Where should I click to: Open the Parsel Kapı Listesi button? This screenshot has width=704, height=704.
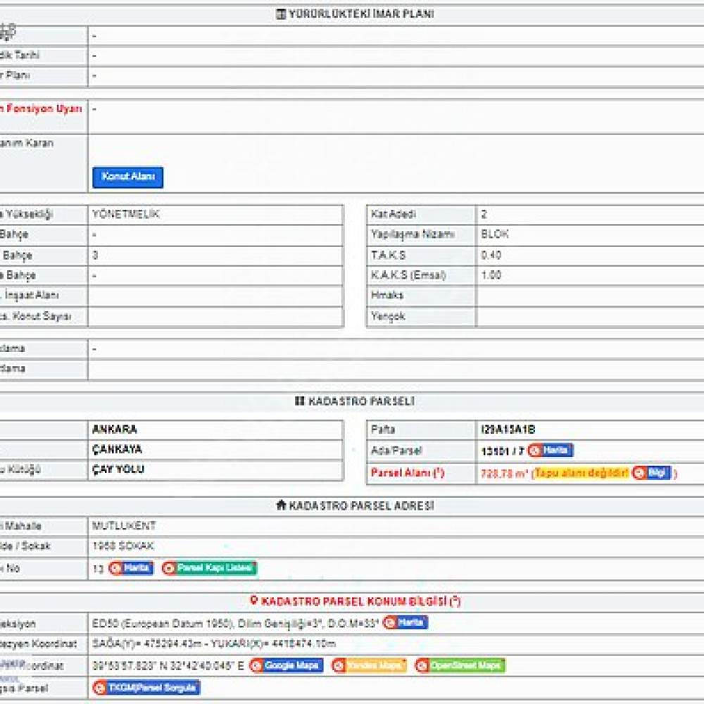(209, 568)
